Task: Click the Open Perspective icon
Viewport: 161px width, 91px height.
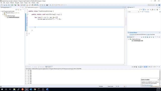Action: 157,5
